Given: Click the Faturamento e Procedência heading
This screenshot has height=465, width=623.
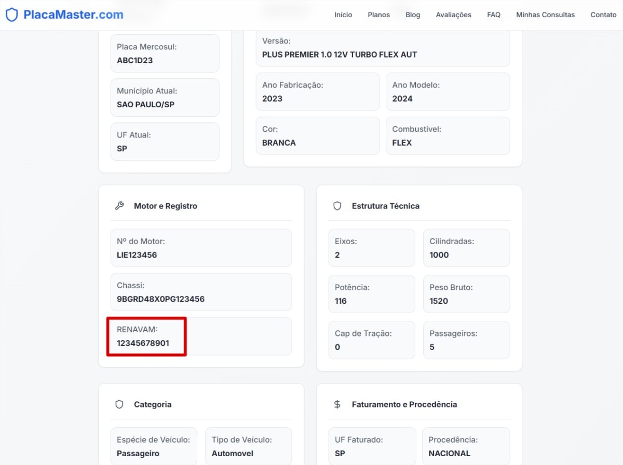Looking at the screenshot, I should pos(404,404).
